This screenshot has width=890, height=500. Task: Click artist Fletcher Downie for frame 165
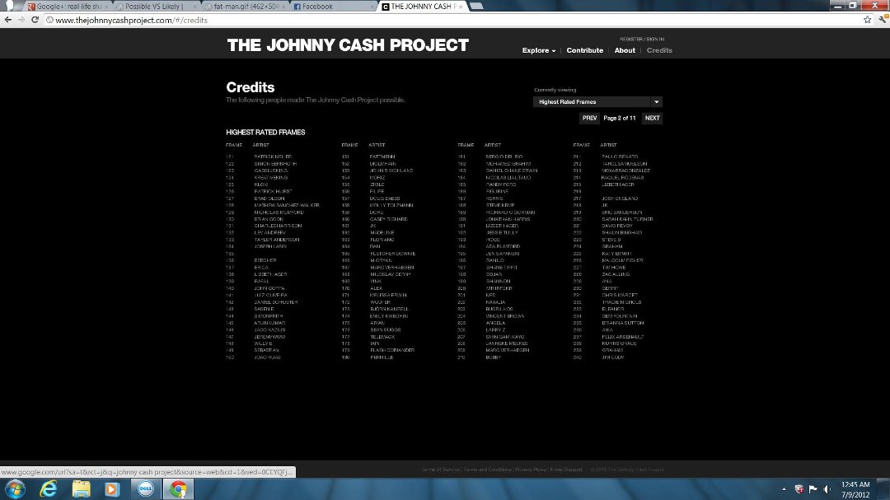pyautogui.click(x=392, y=254)
